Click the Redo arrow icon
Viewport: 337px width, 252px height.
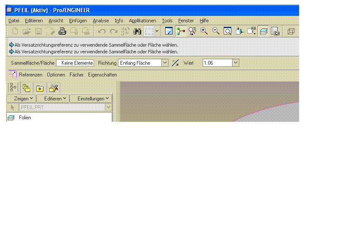pyautogui.click(x=113, y=31)
